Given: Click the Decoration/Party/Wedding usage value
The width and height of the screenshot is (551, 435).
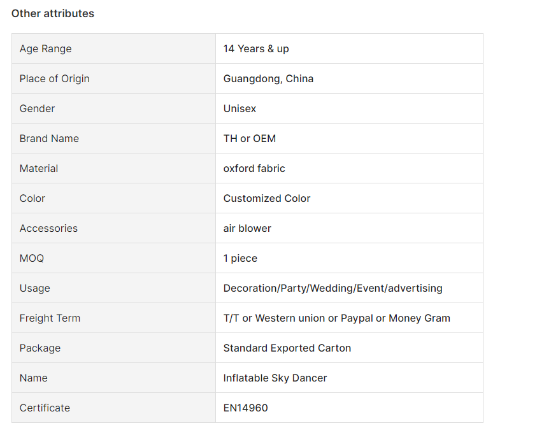Looking at the screenshot, I should [x=333, y=288].
